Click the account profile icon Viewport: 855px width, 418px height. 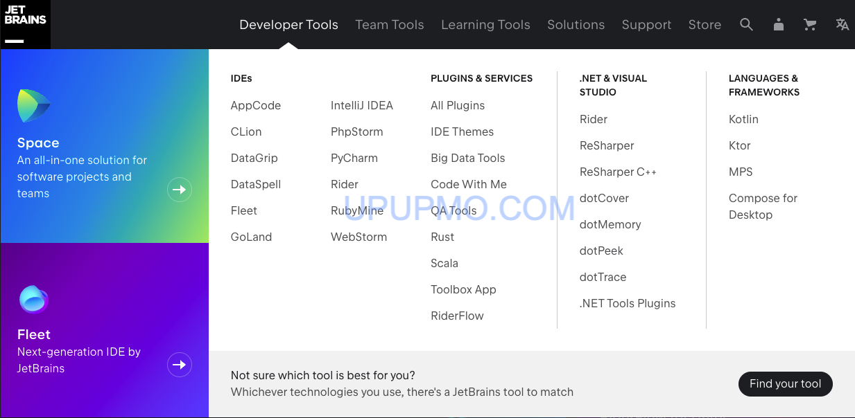pyautogui.click(x=778, y=25)
